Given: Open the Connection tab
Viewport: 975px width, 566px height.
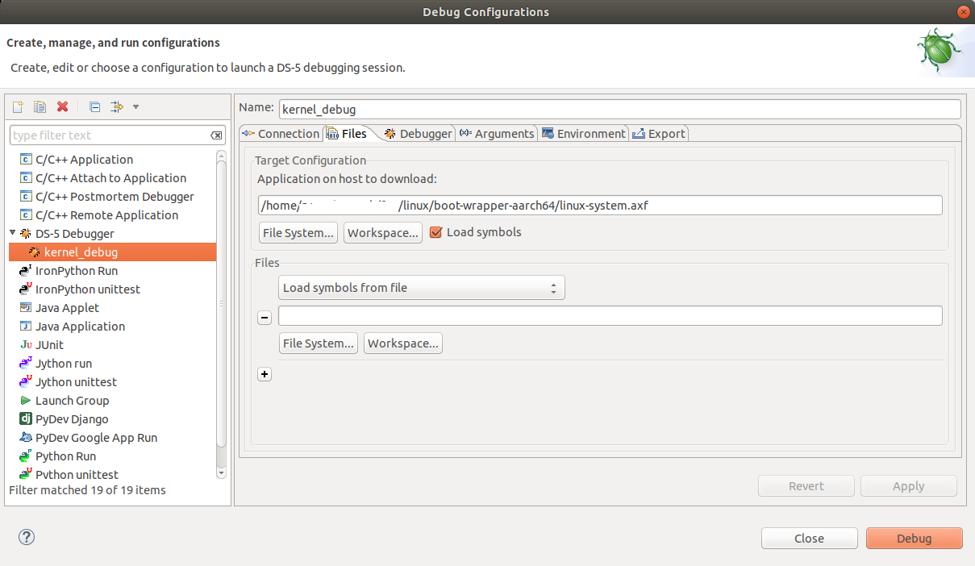Looking at the screenshot, I should (281, 133).
